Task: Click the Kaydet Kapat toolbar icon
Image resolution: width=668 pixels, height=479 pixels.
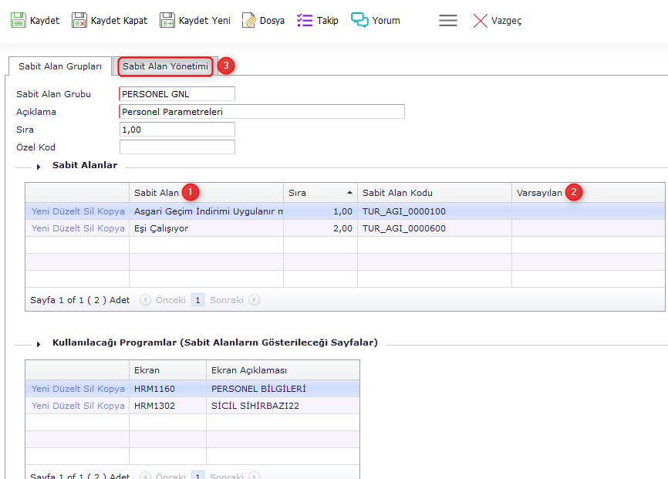Action: [x=79, y=21]
